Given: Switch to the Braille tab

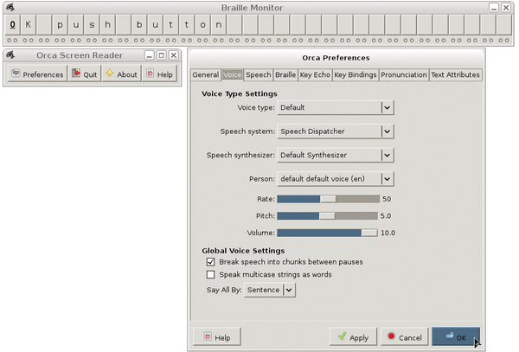Looking at the screenshot, I should click(285, 74).
